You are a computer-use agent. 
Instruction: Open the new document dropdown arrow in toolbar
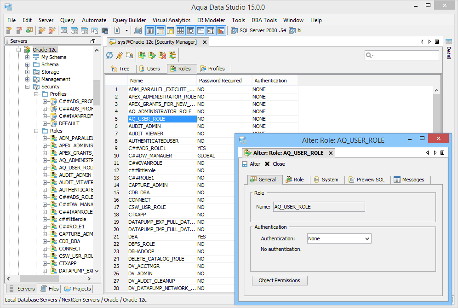(126, 30)
